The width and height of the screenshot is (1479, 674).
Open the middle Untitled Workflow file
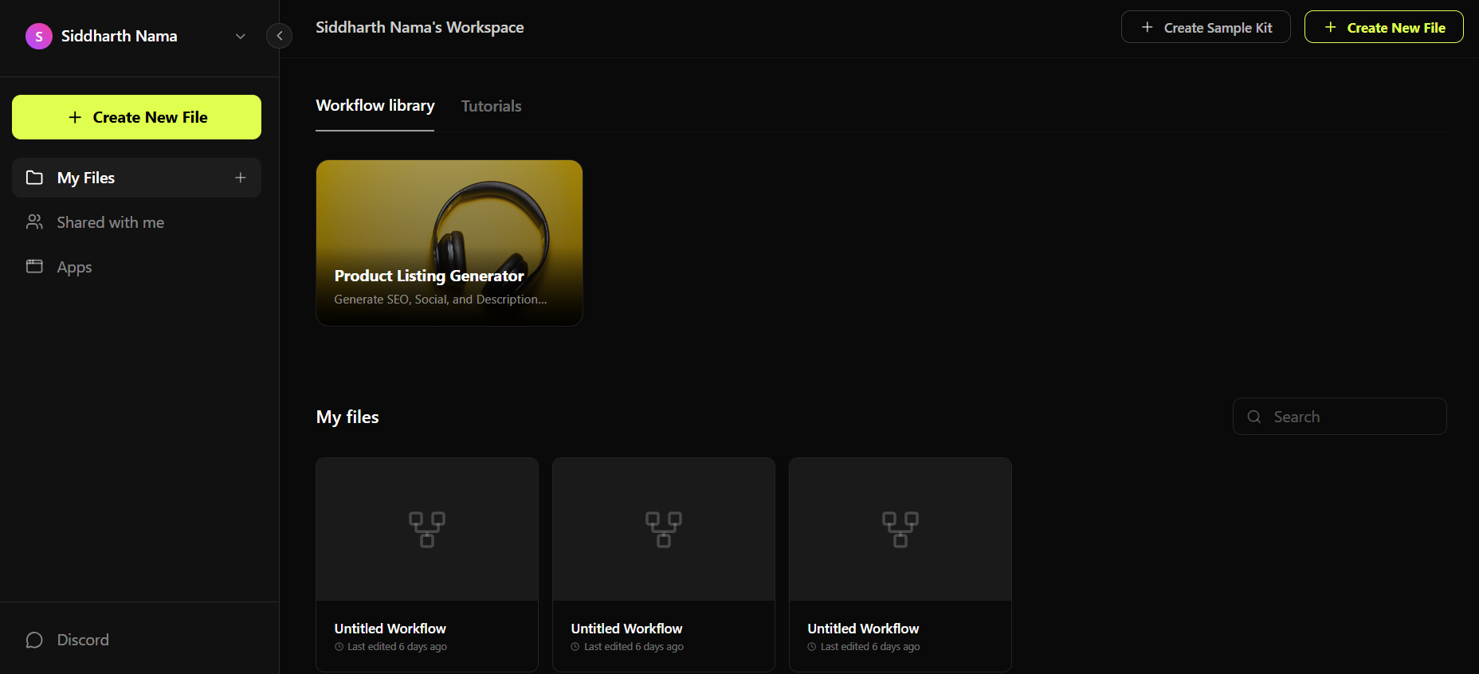point(664,564)
